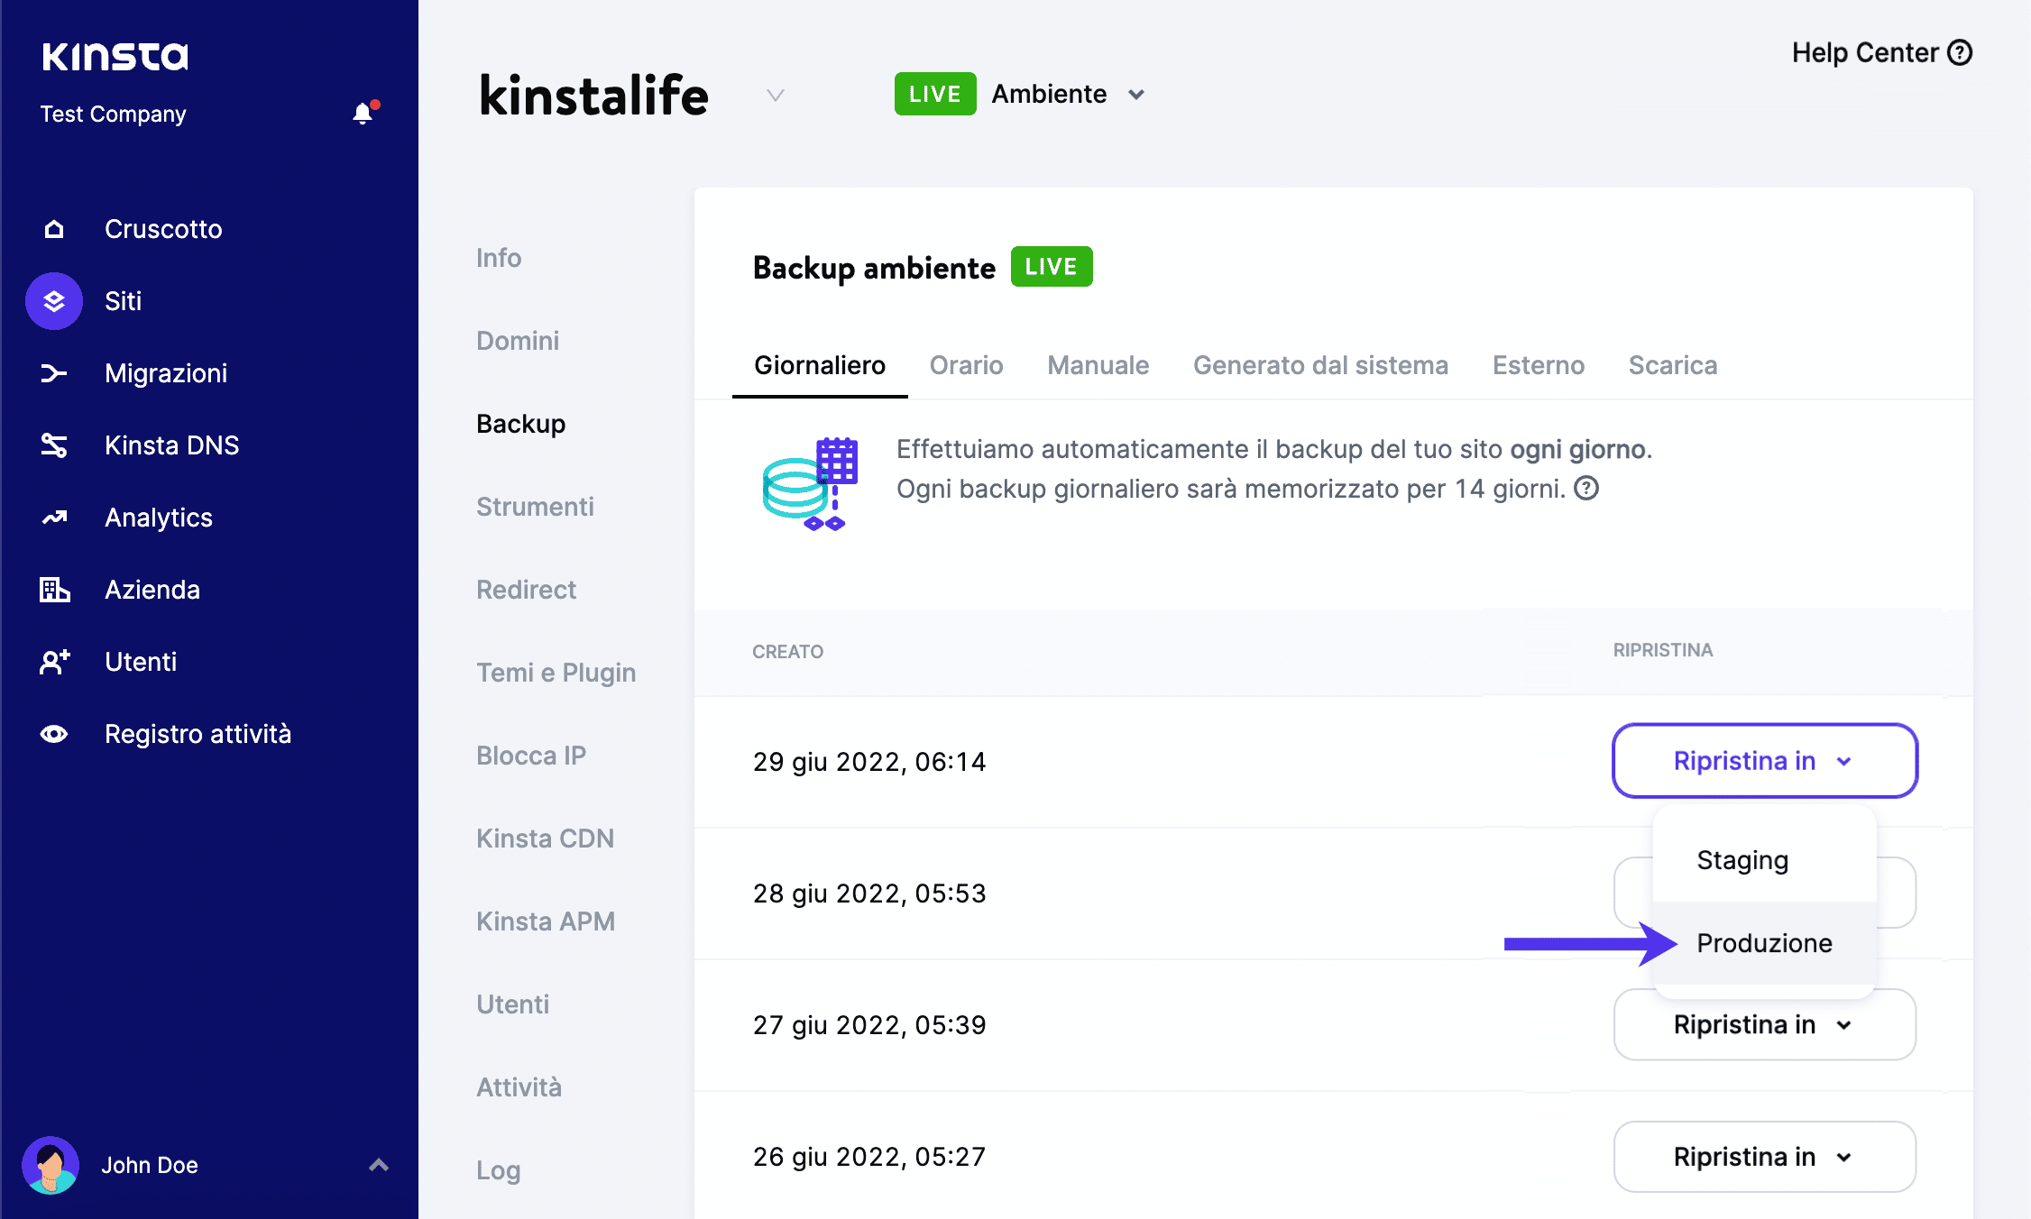Open Log site section
Viewport: 2031px width, 1219px height.
click(498, 1170)
